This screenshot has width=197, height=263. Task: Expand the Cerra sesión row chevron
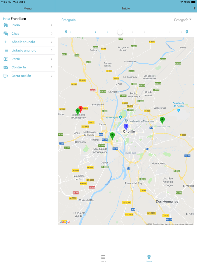(52, 76)
